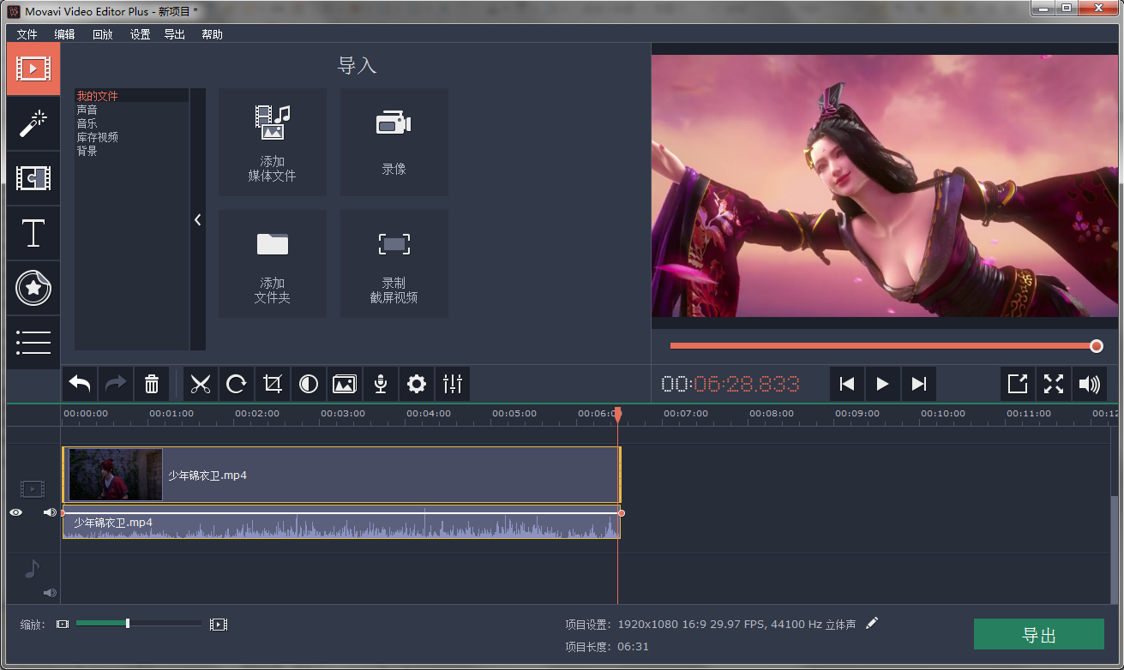Edit project settings with pencil icon
Screen dimensions: 1124x670
873,623
